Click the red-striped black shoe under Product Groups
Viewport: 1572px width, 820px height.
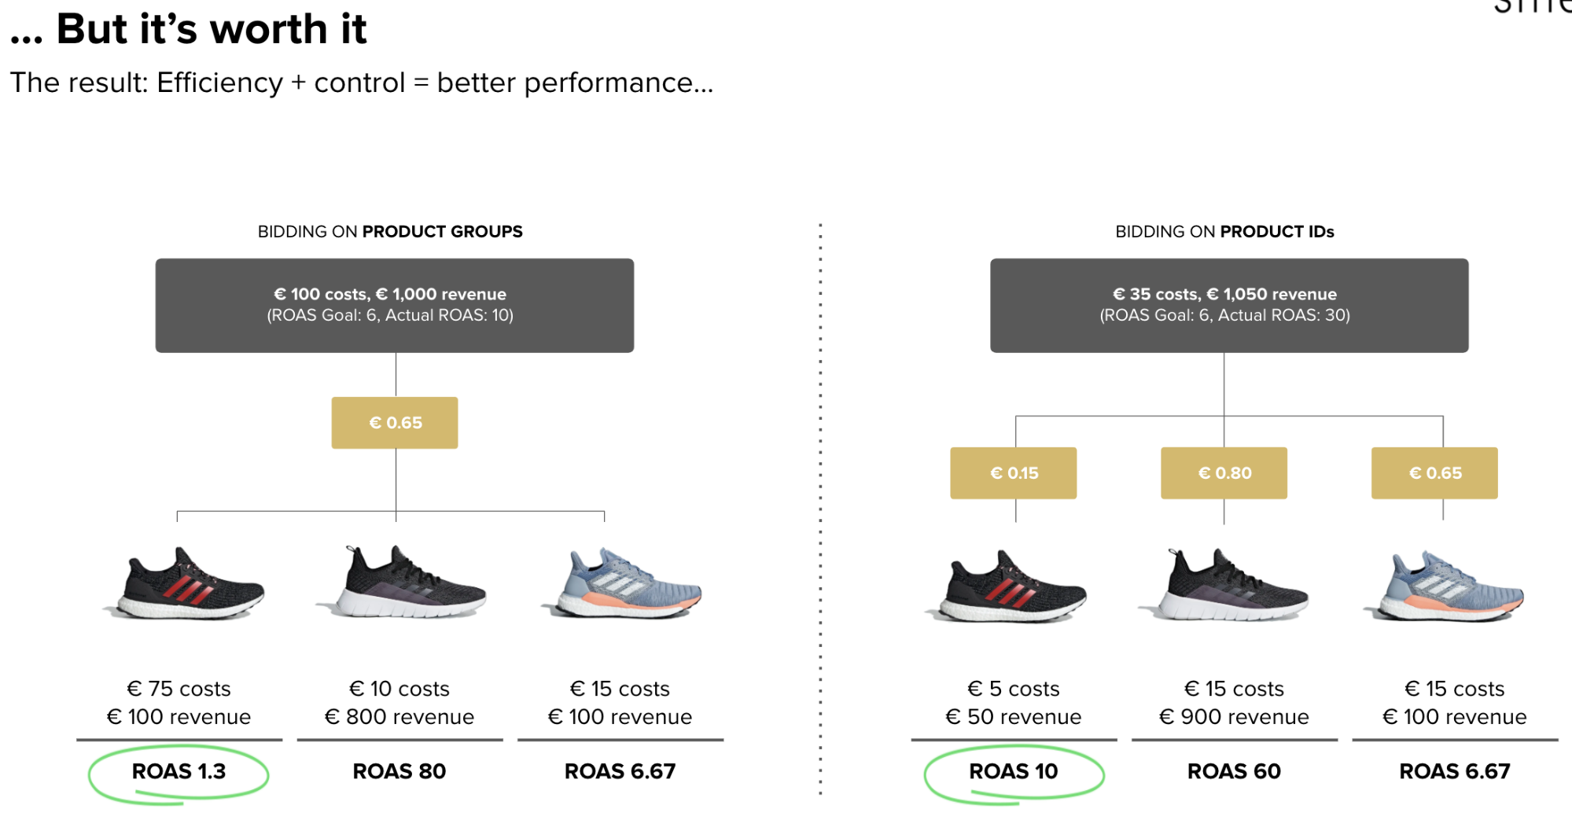(x=186, y=586)
